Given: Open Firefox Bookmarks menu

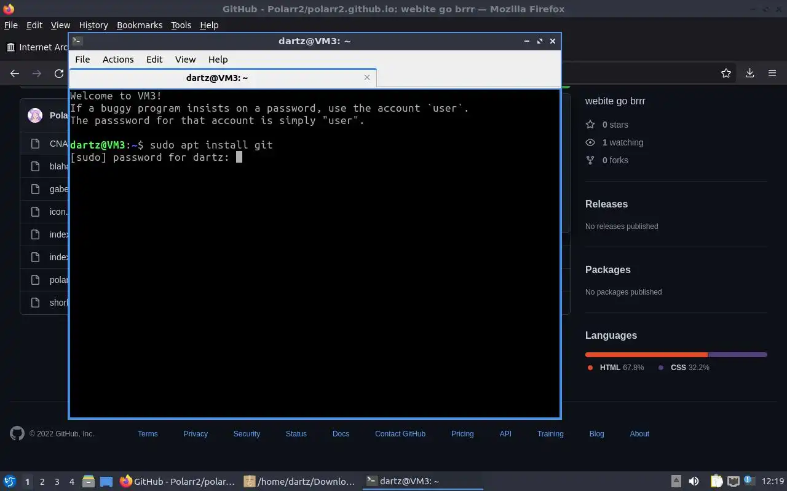Looking at the screenshot, I should point(140,25).
